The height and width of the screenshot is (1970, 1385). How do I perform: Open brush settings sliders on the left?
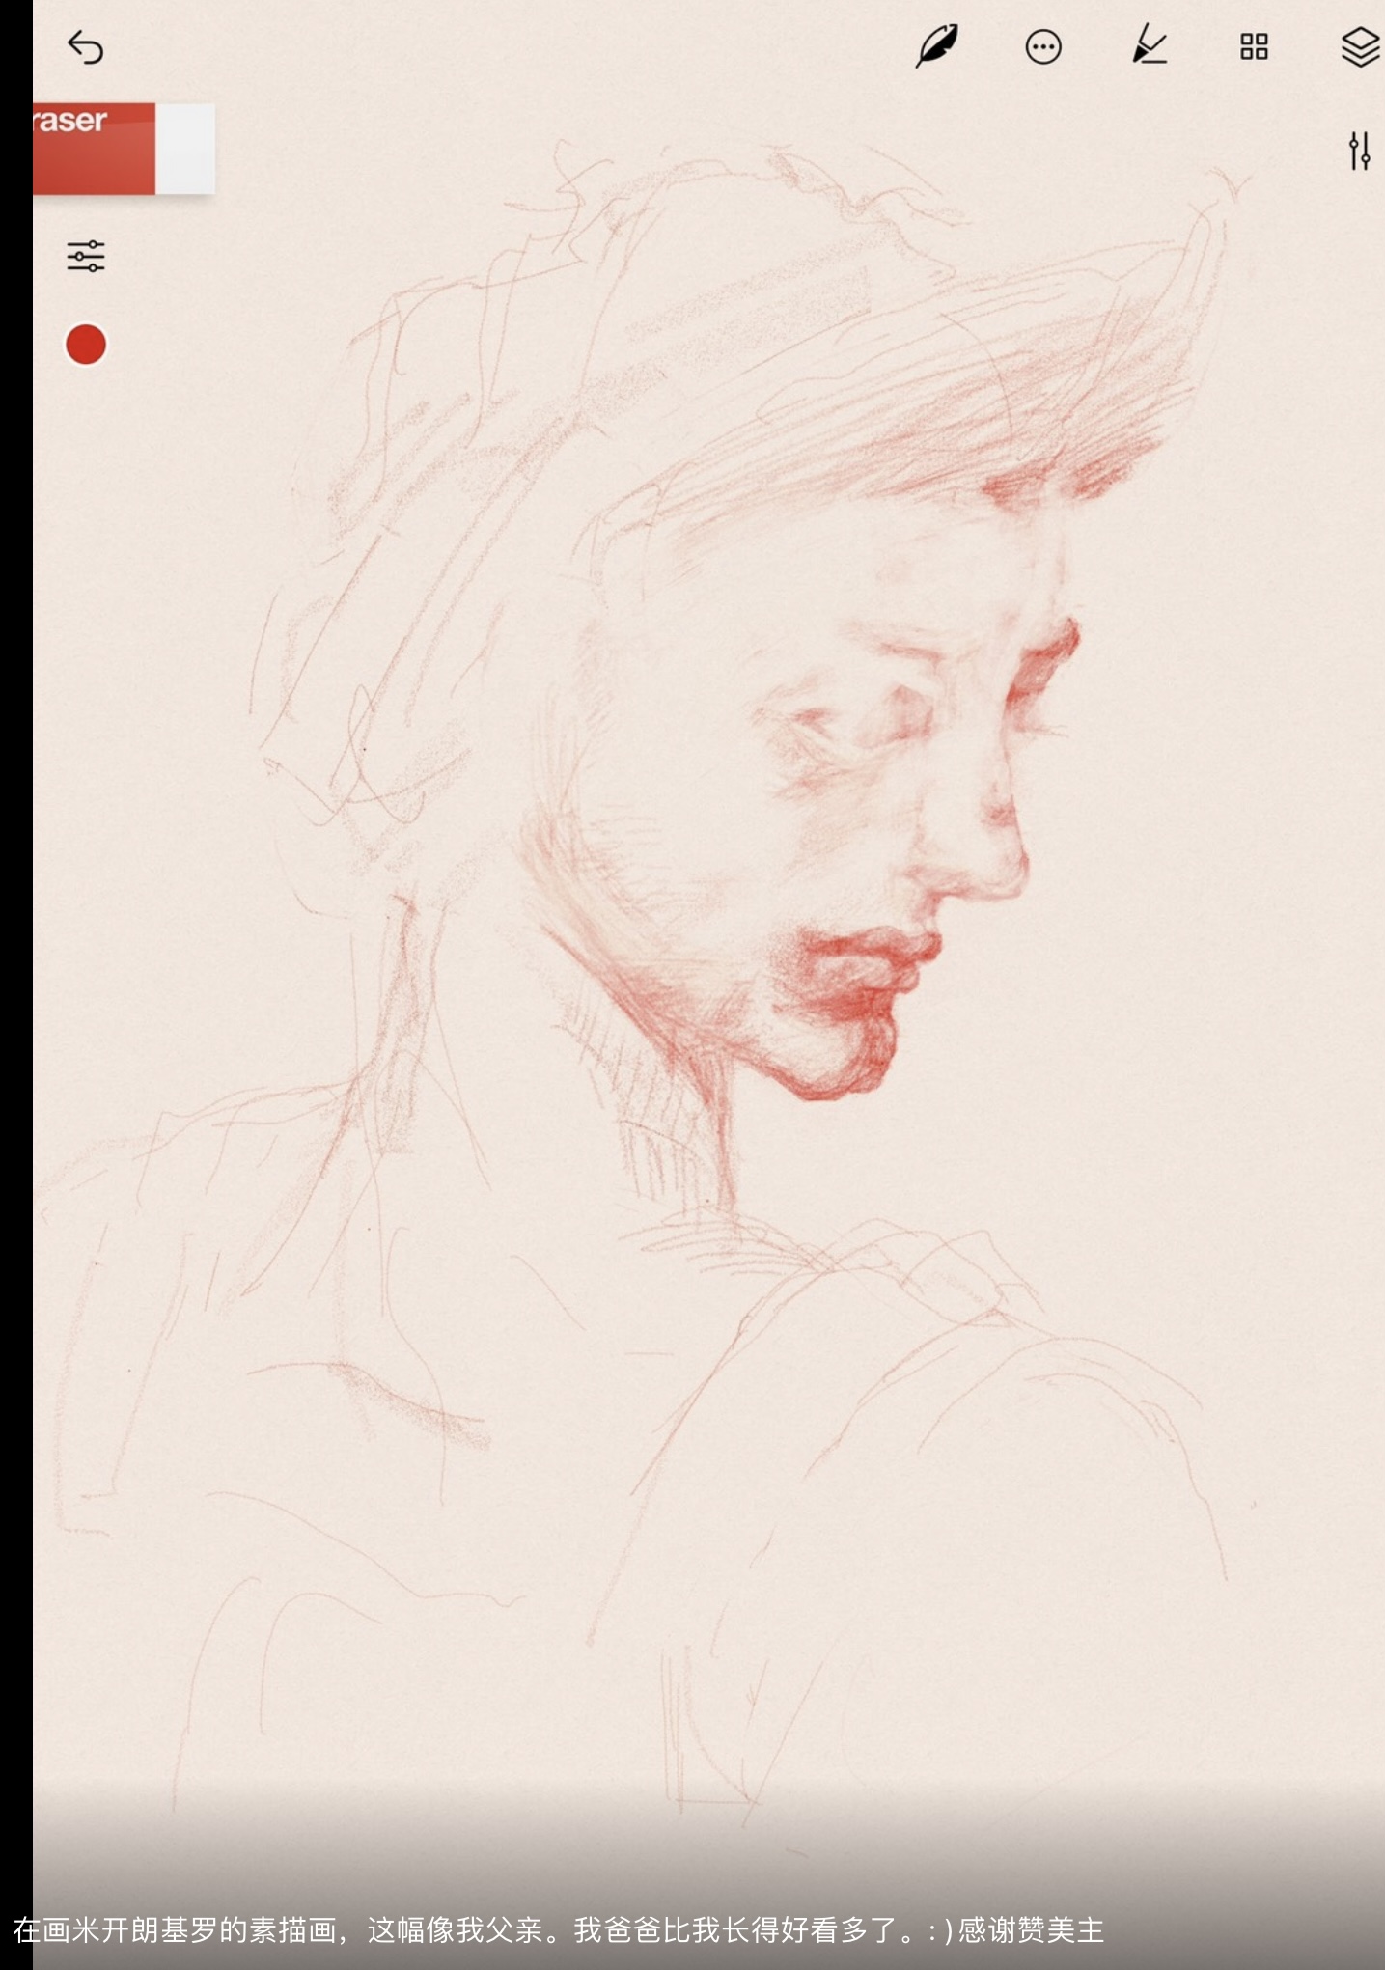coord(86,257)
